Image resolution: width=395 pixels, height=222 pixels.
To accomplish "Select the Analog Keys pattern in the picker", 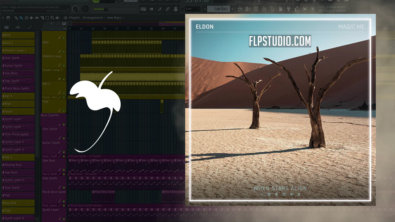I will coord(18,165).
